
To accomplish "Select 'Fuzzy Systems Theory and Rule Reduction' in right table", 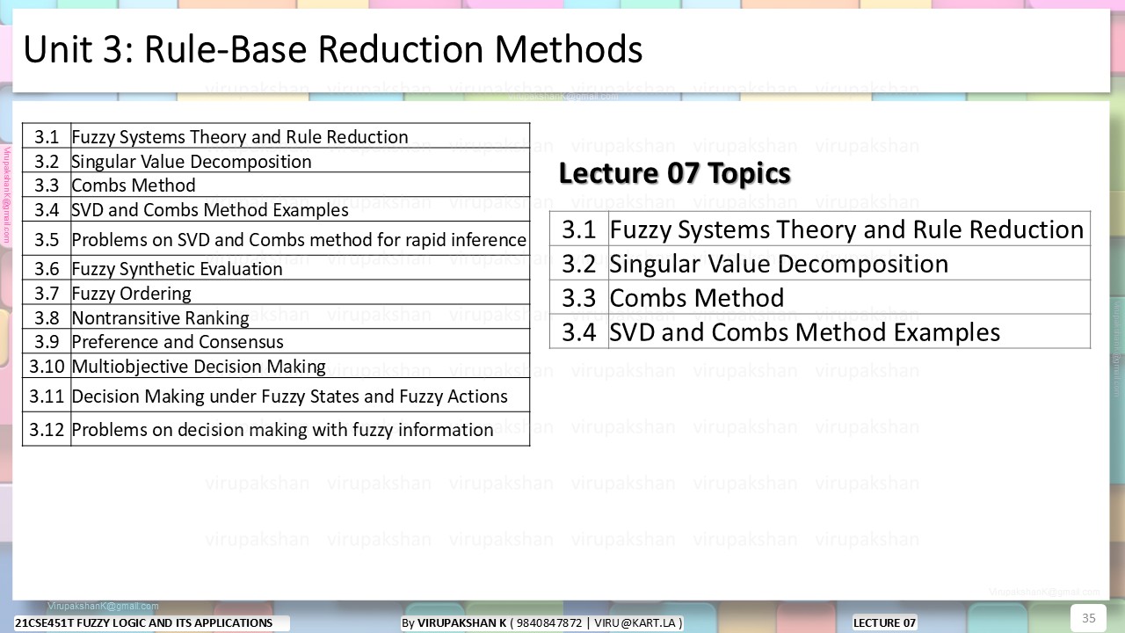I will click(x=847, y=229).
